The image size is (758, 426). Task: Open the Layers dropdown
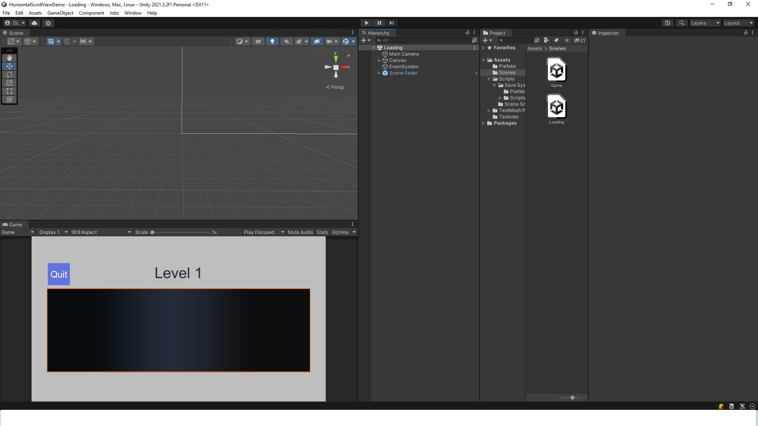coord(705,23)
